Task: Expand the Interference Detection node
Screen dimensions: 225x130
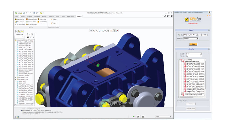Action: (181, 95)
